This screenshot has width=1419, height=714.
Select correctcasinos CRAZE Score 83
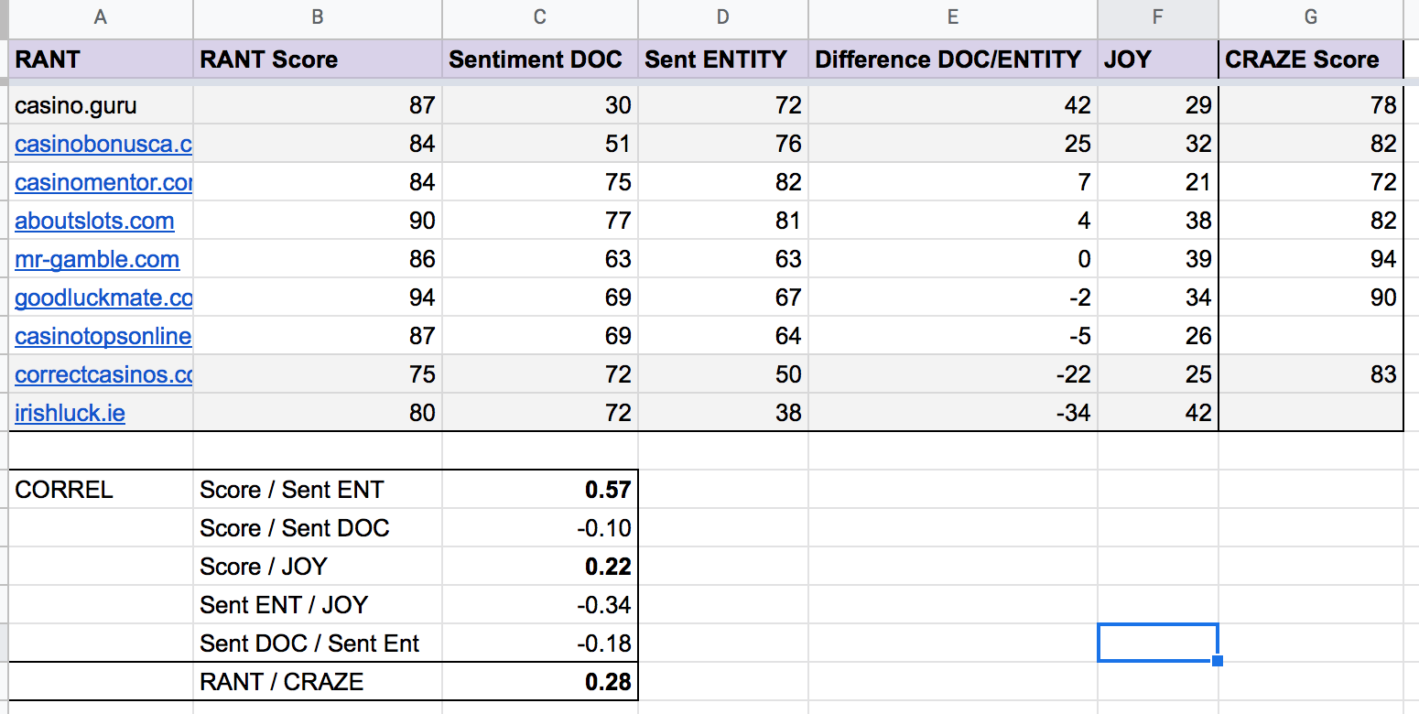1311,374
